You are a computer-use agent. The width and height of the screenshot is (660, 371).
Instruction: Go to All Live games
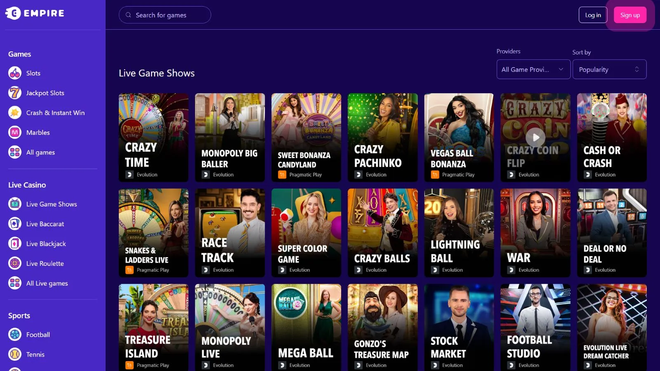tap(47, 283)
